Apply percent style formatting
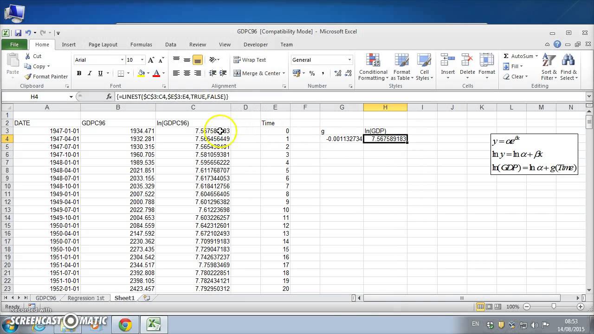This screenshot has width=594, height=334. pos(312,73)
